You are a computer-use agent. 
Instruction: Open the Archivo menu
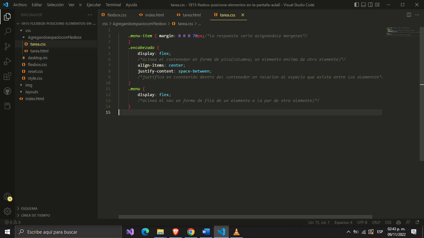[x=20, y=5]
